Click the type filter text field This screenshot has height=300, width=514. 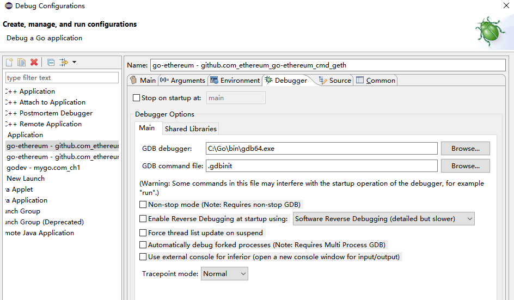[62, 78]
